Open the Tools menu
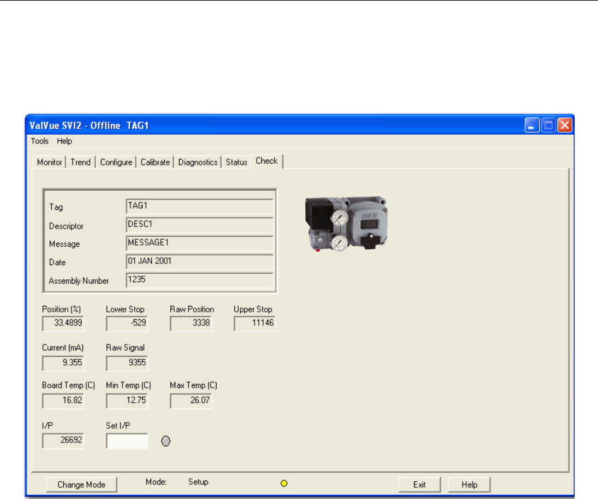The image size is (598, 499). 40,141
